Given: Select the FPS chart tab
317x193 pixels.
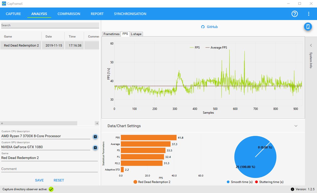Looking at the screenshot, I should click(x=125, y=34).
